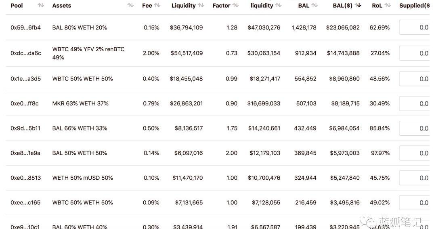Image resolution: width=436 pixels, height=229 pixels.
Task: Focus Supplied input for MKR 63% WETH 37%
Action: [x=414, y=104]
